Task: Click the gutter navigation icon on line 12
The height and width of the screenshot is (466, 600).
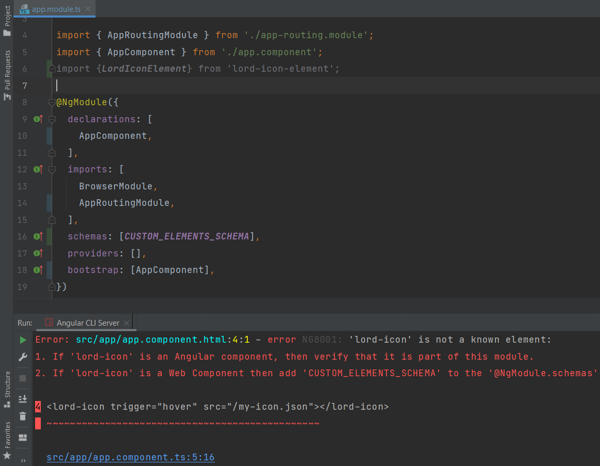Action: click(x=37, y=169)
